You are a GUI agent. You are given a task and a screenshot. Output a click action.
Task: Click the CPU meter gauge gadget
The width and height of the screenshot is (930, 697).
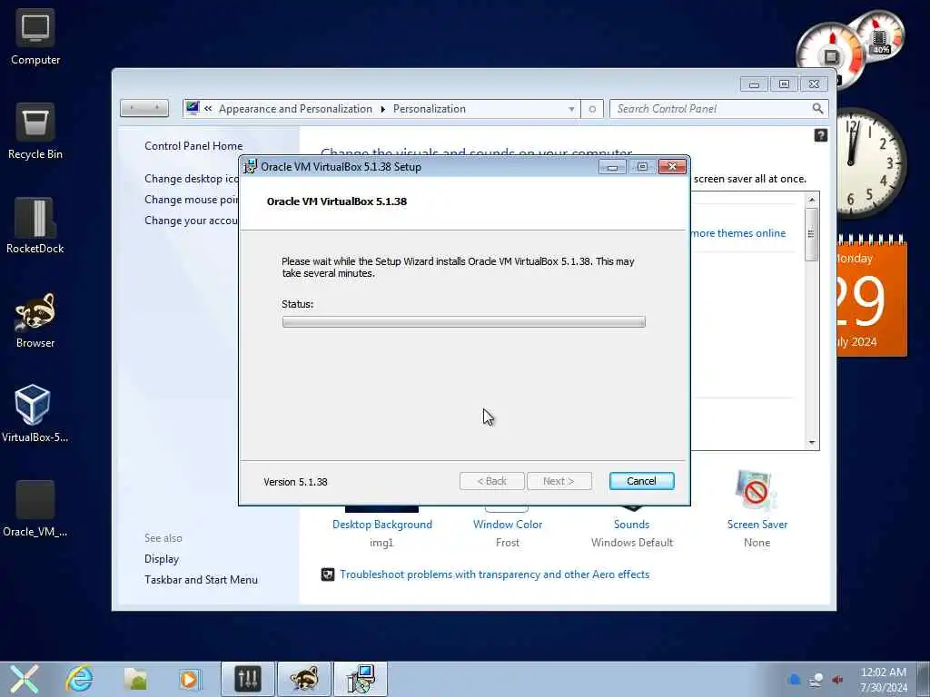pos(830,56)
